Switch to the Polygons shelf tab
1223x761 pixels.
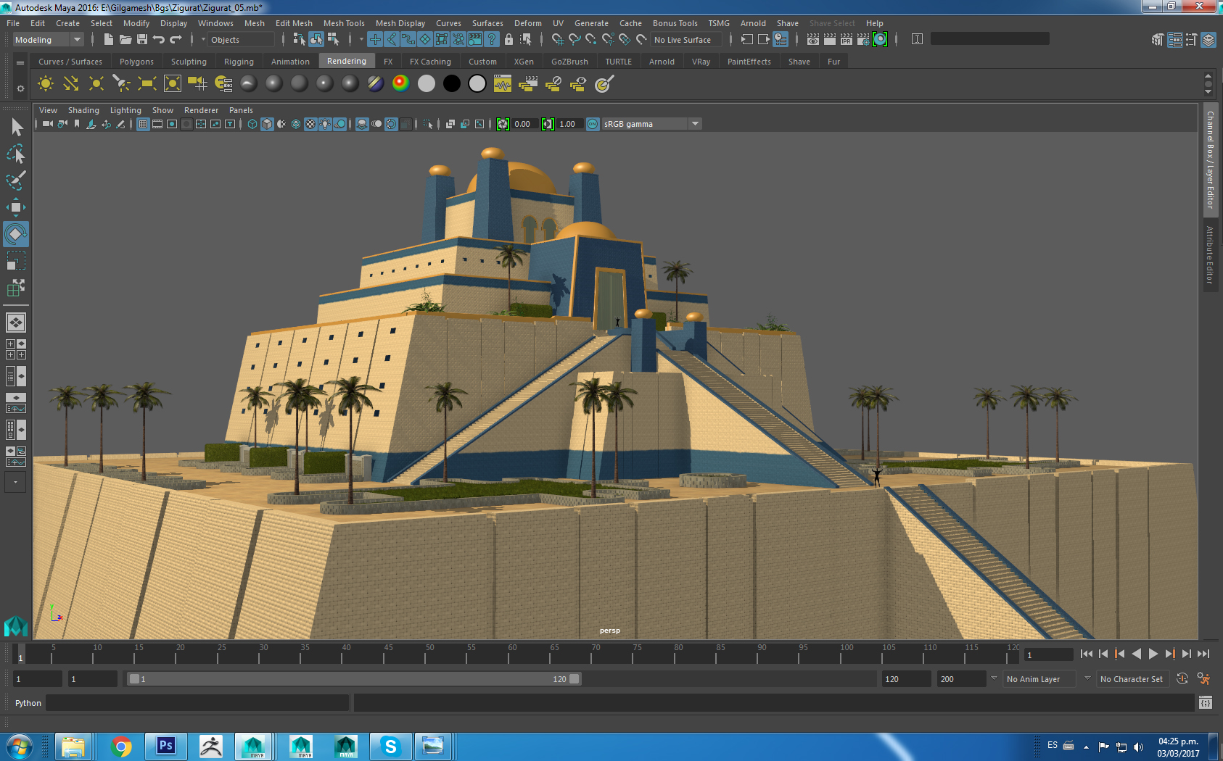(136, 62)
